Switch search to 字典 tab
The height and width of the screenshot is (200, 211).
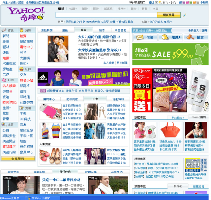tap(155, 9)
